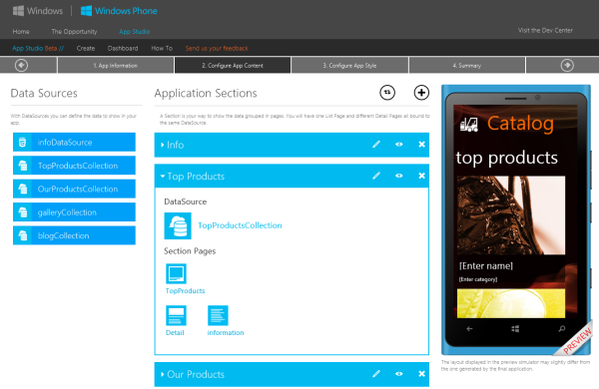The image size is (599, 389).
Task: Click the reorder sections swap icon
Action: click(387, 93)
